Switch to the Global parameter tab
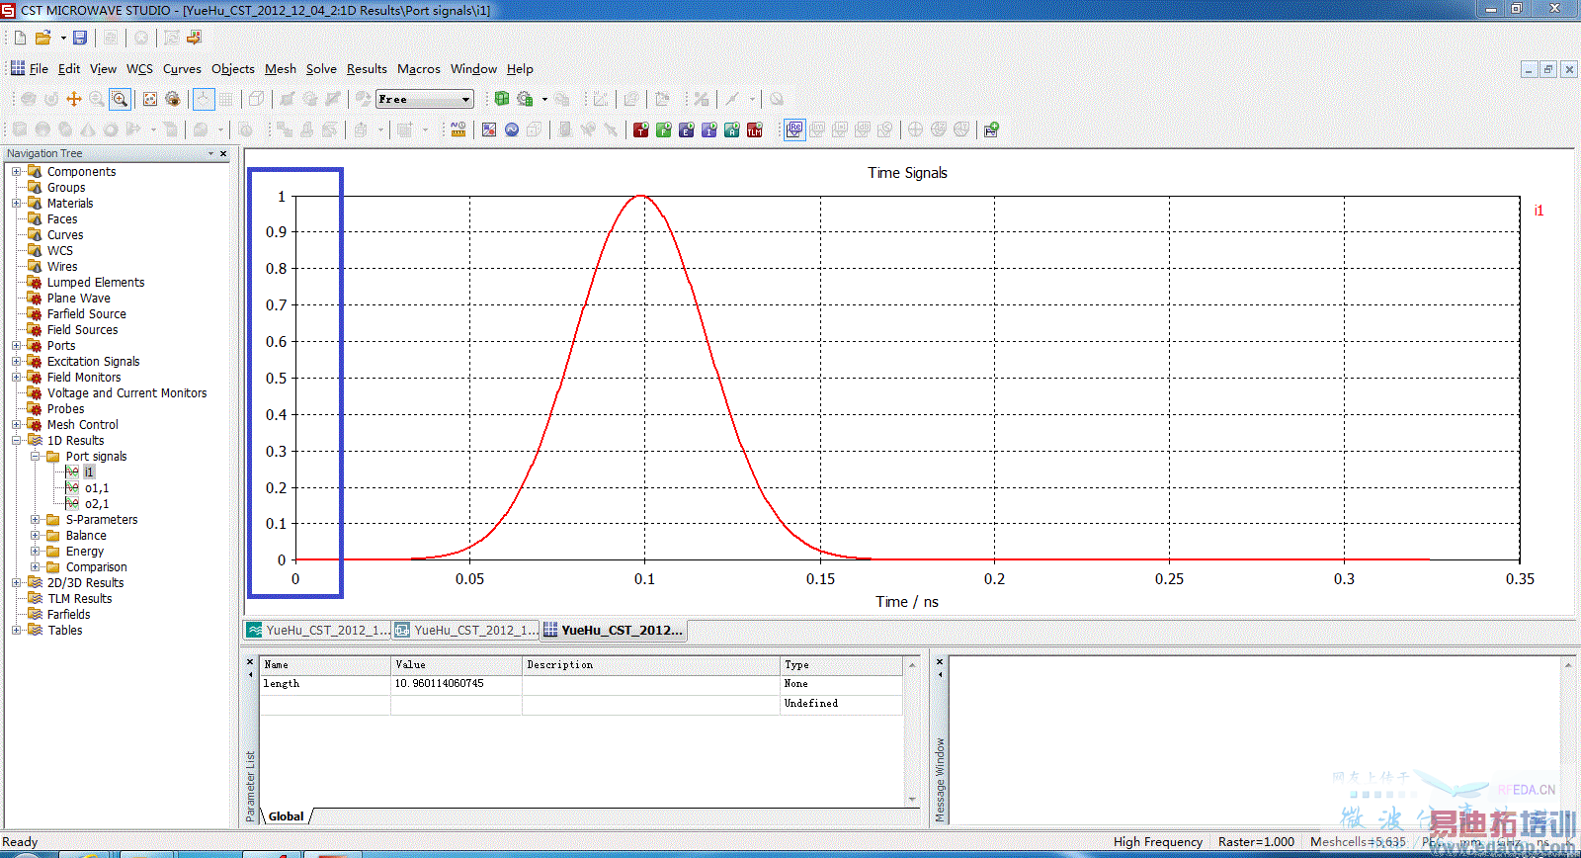1581x858 pixels. (x=286, y=816)
